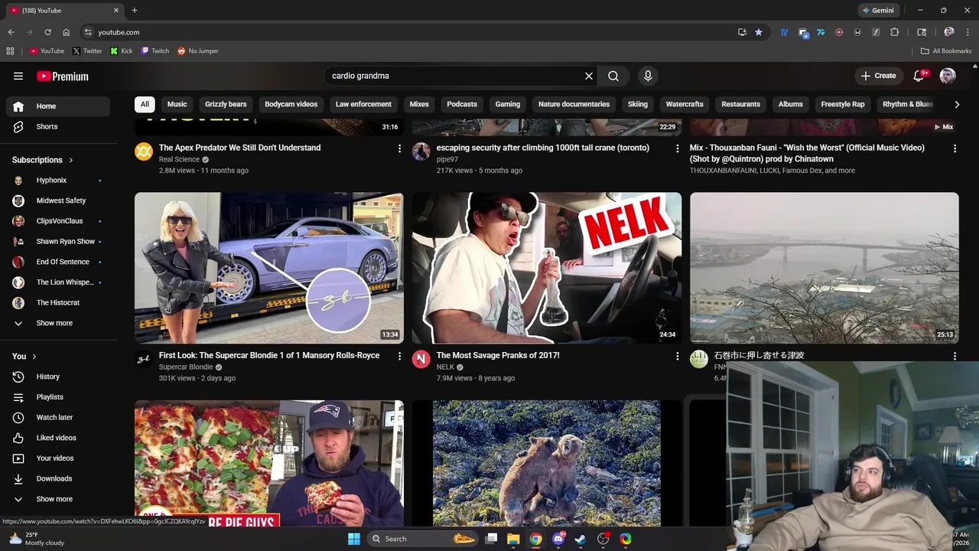This screenshot has height=551, width=979.
Task: Open the YouTube hamburger guide menu
Action: pos(18,76)
